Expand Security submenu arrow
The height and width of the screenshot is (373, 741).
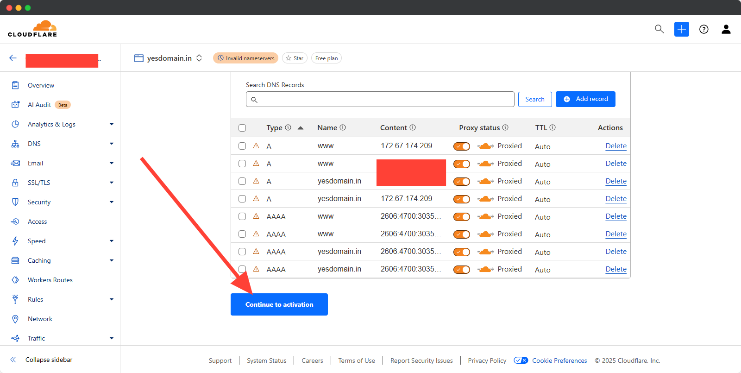pyautogui.click(x=112, y=202)
